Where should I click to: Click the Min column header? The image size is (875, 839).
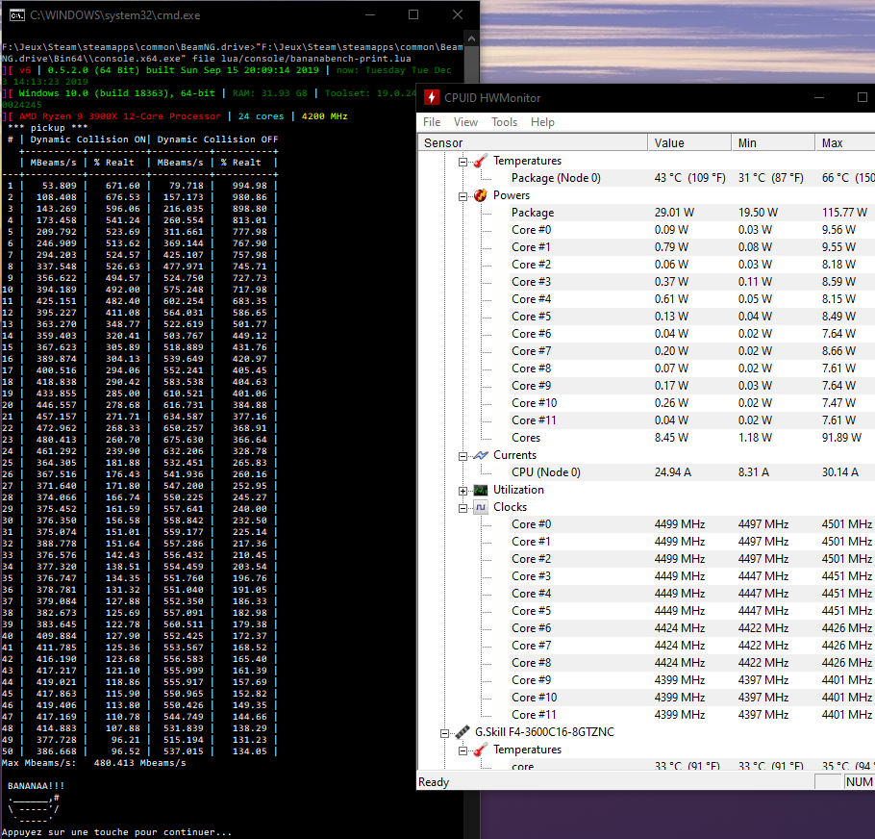click(773, 143)
